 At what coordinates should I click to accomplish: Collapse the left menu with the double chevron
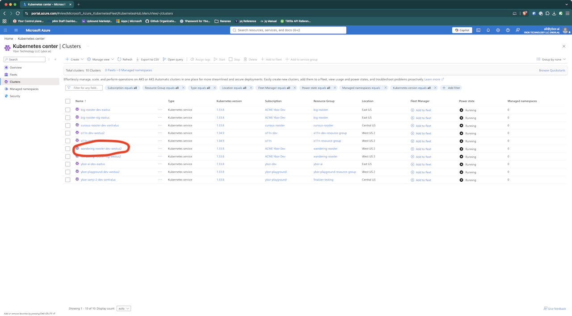tap(55, 59)
